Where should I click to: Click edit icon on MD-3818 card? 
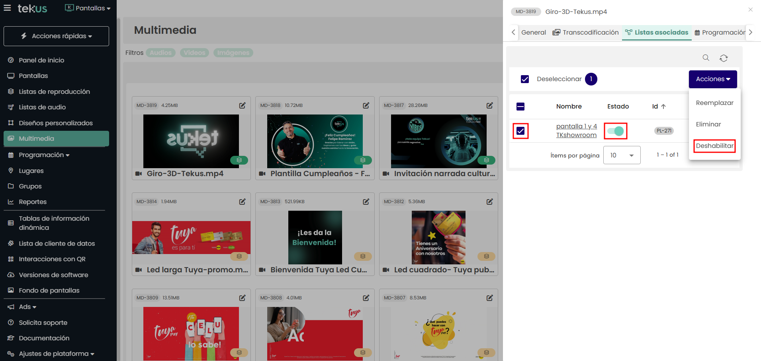click(x=366, y=105)
